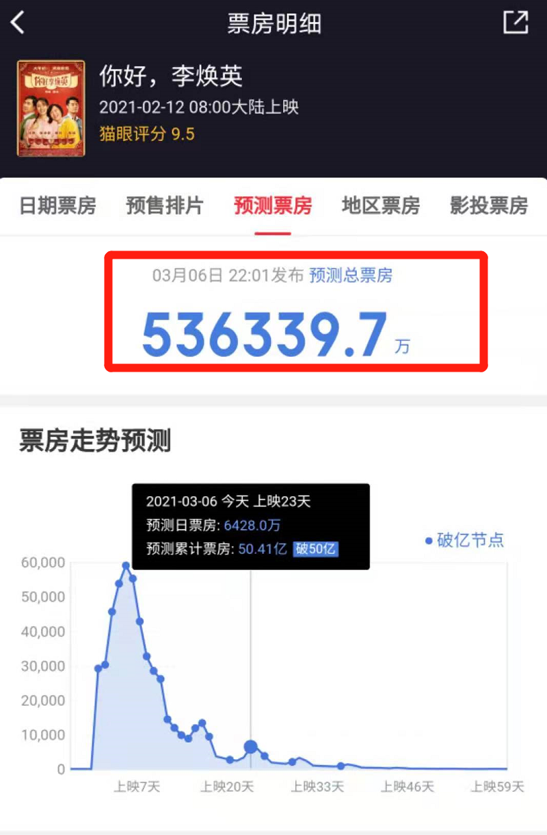Tap the 票房走势预测 section heading
Screen dimensions: 547x835
pos(95,441)
